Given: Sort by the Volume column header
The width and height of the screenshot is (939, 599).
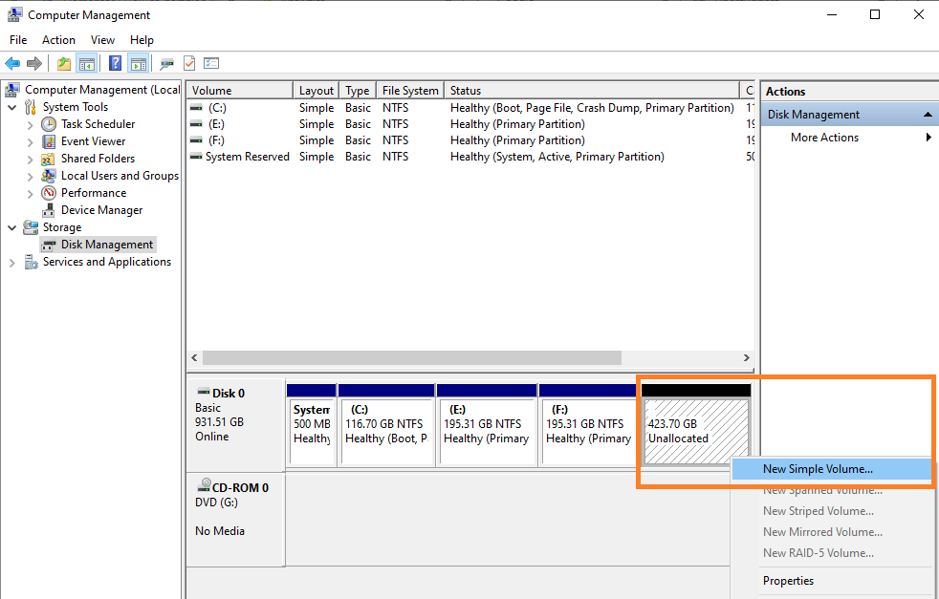Looking at the screenshot, I should 240,91.
